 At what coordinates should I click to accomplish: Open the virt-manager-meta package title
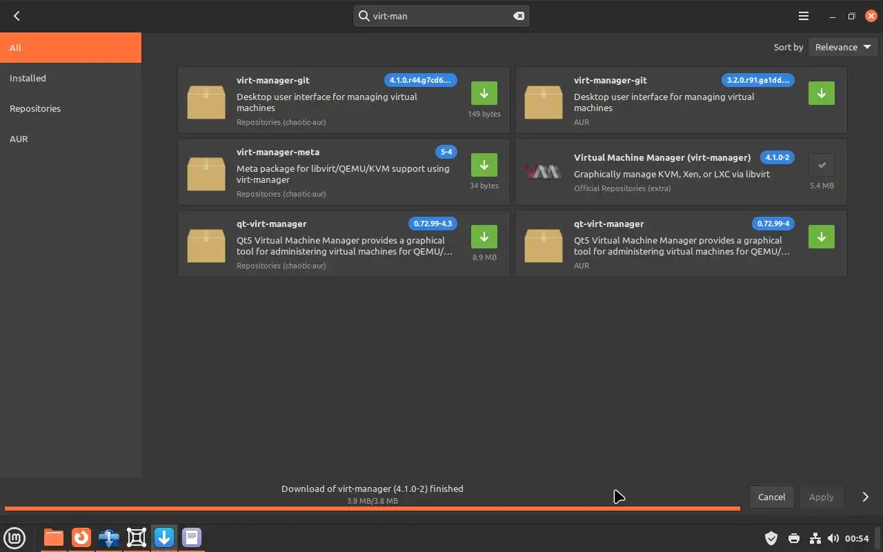click(x=278, y=152)
